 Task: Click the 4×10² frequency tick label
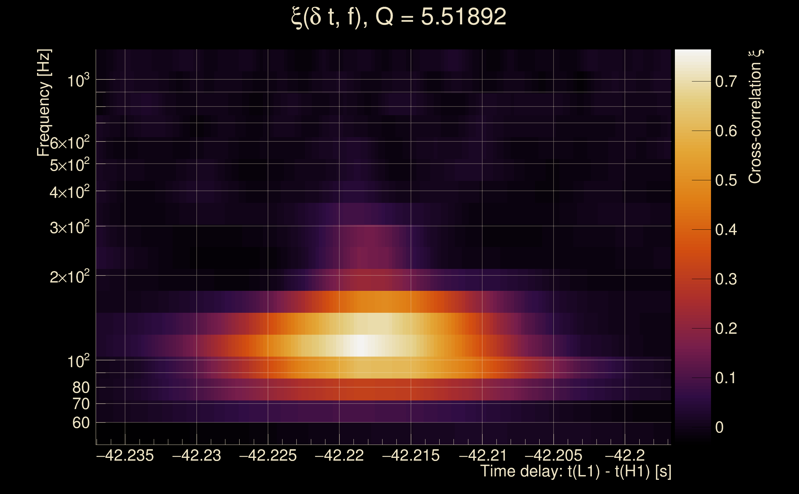[x=69, y=192]
